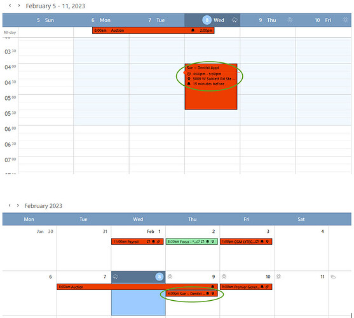The height and width of the screenshot is (318, 354).
Task: Go to next month arrow near February 2023
Action: coord(18,205)
